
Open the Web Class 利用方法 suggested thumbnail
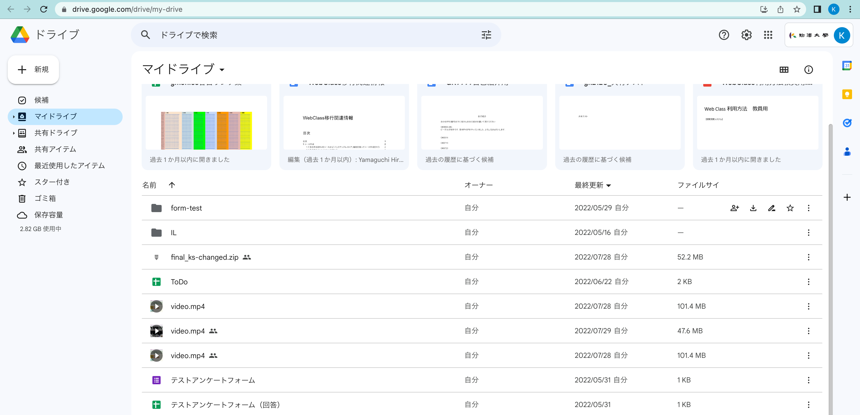click(757, 123)
